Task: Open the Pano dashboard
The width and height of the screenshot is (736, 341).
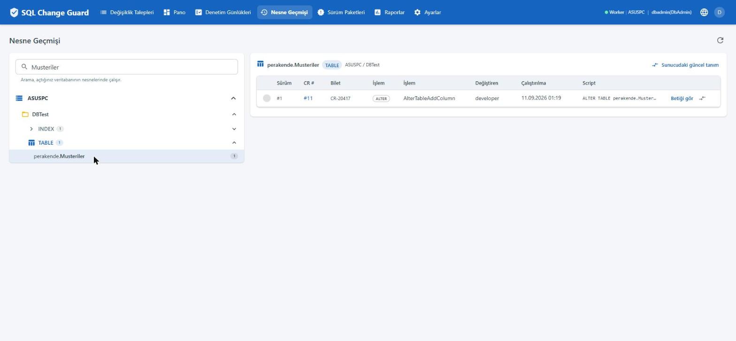Action: tap(175, 12)
